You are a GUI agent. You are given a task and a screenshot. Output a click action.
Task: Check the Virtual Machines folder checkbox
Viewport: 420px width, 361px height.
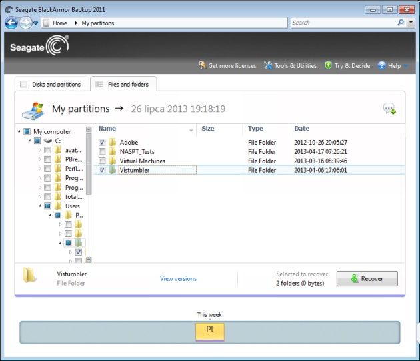102,161
